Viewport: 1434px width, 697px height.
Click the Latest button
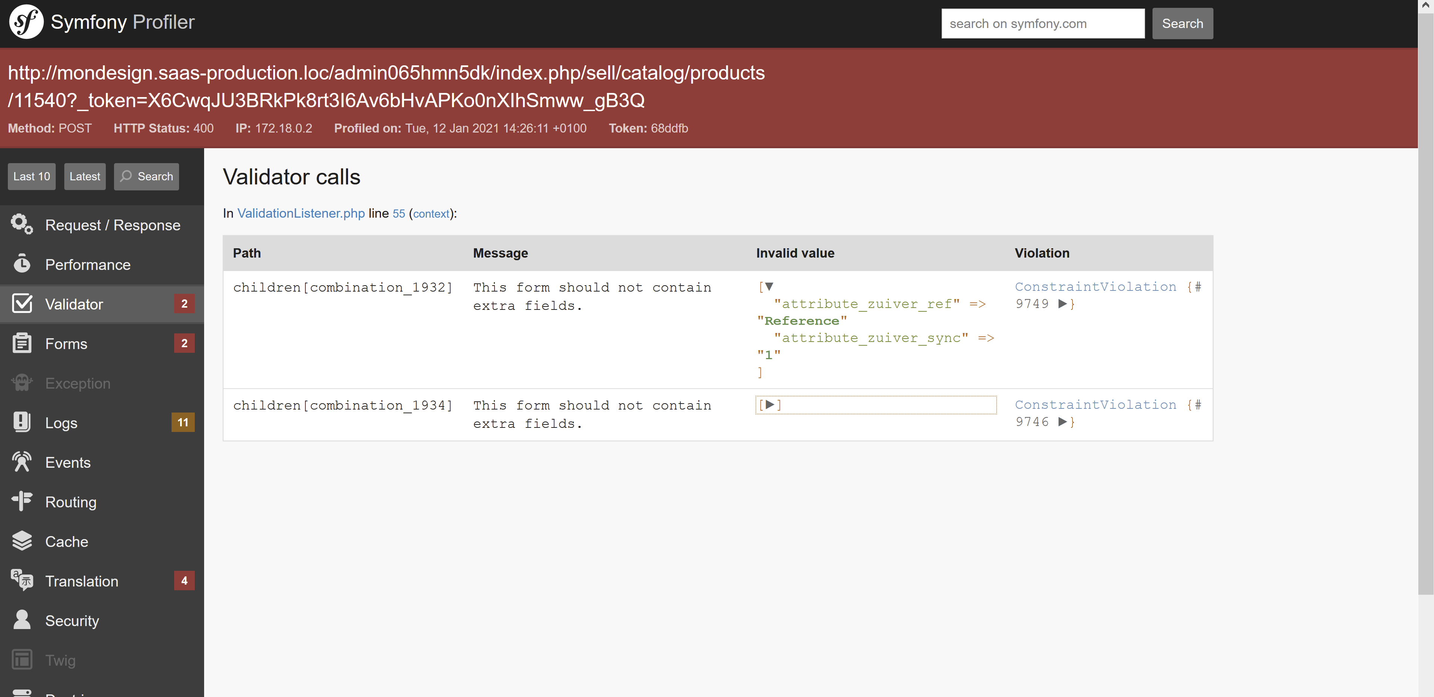[x=84, y=176]
